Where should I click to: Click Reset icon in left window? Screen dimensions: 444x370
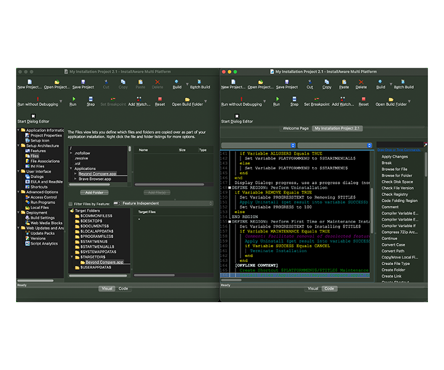(160, 99)
